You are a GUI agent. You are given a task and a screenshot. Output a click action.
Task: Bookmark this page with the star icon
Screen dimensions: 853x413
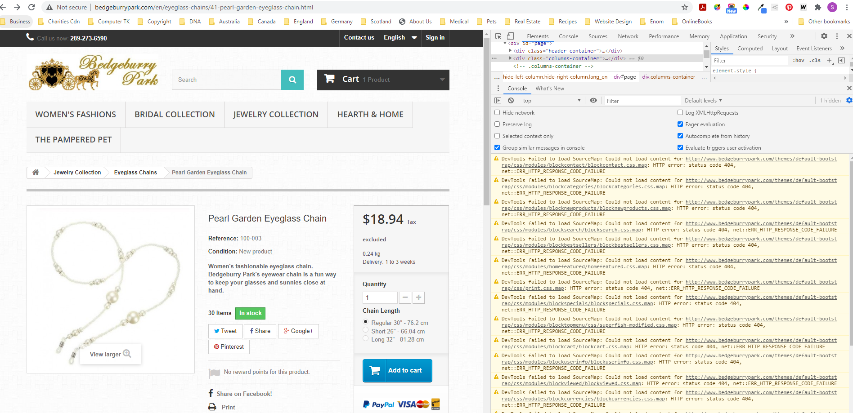pos(685,7)
